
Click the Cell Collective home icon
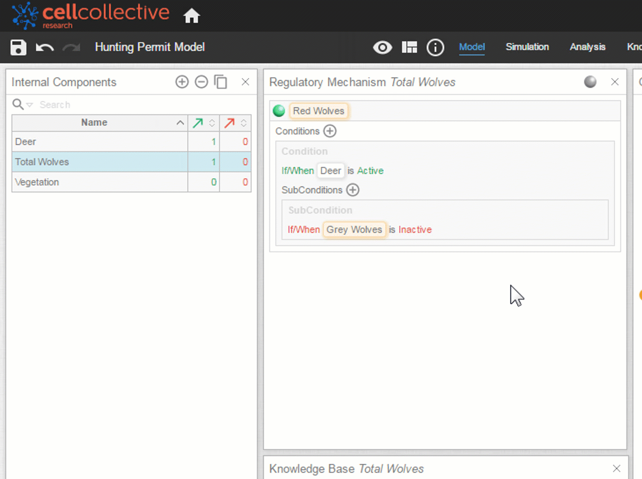[x=192, y=16]
